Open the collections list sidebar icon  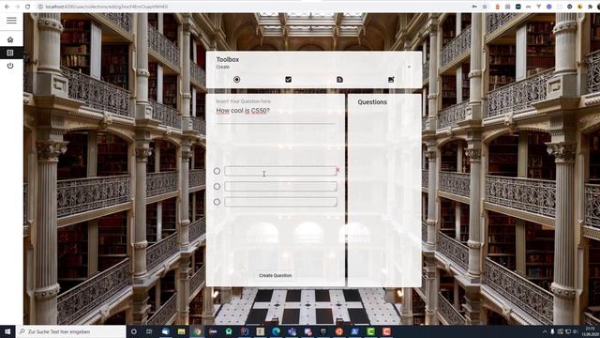(x=10, y=53)
